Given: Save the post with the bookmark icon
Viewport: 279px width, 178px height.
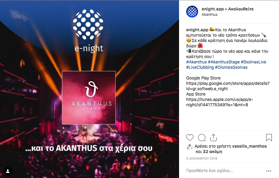Looking at the screenshot, I should point(269,138).
